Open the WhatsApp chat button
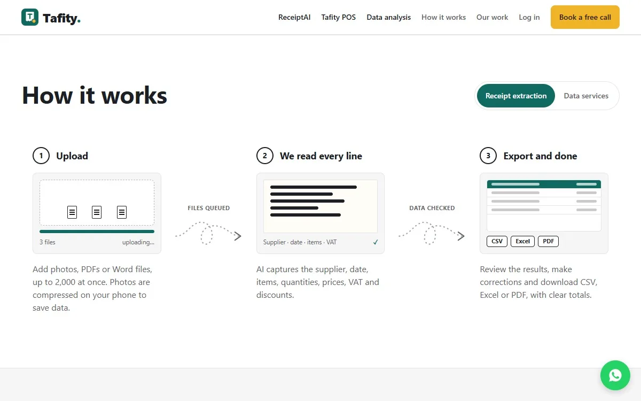Screen dimensions: 641x401 (615, 375)
